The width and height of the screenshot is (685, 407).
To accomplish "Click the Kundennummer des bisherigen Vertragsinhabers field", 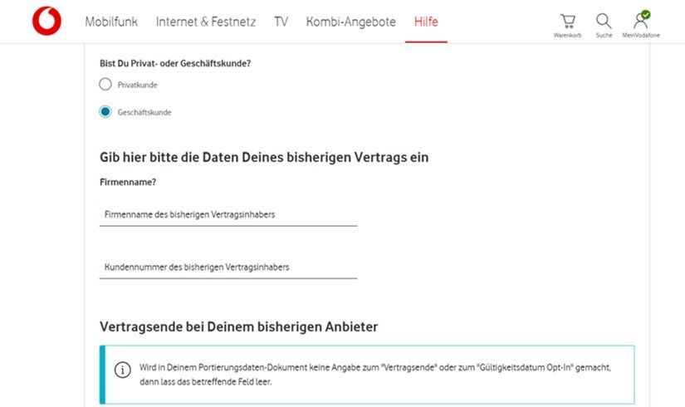I will click(228, 267).
